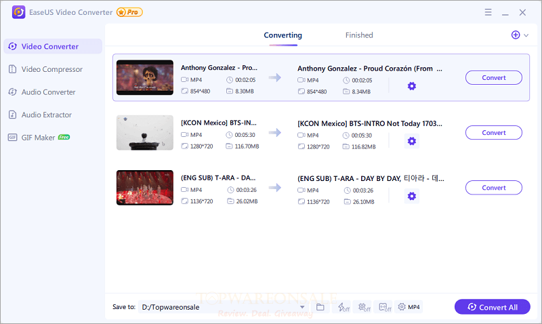
Task: Click output title Anthony Gonzalez - Proud Corazón
Action: click(370, 68)
